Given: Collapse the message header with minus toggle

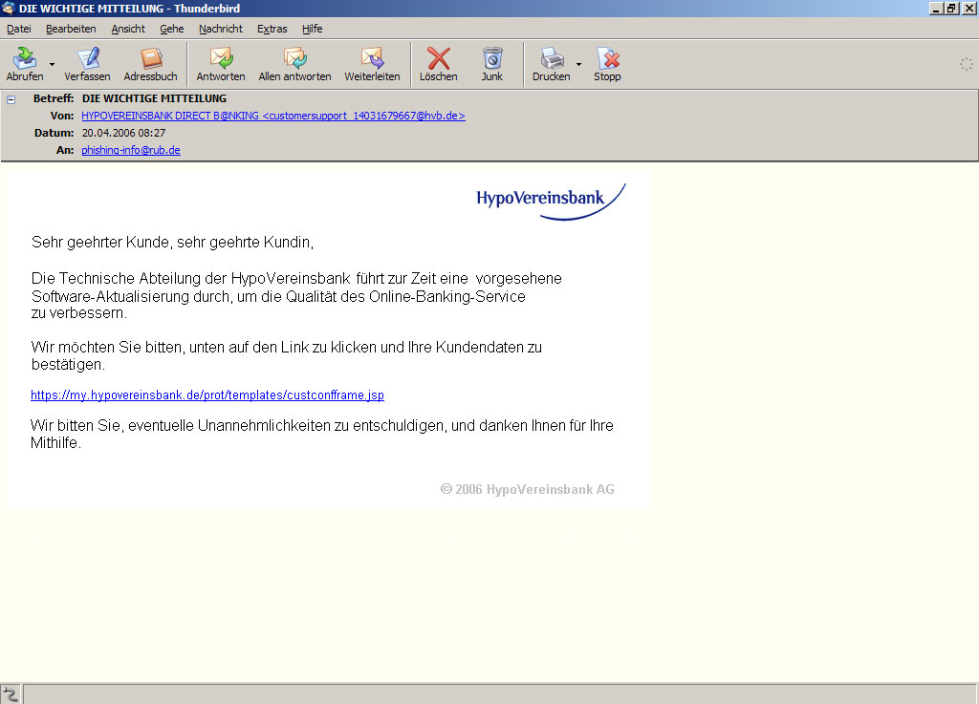Looking at the screenshot, I should coord(11,99).
